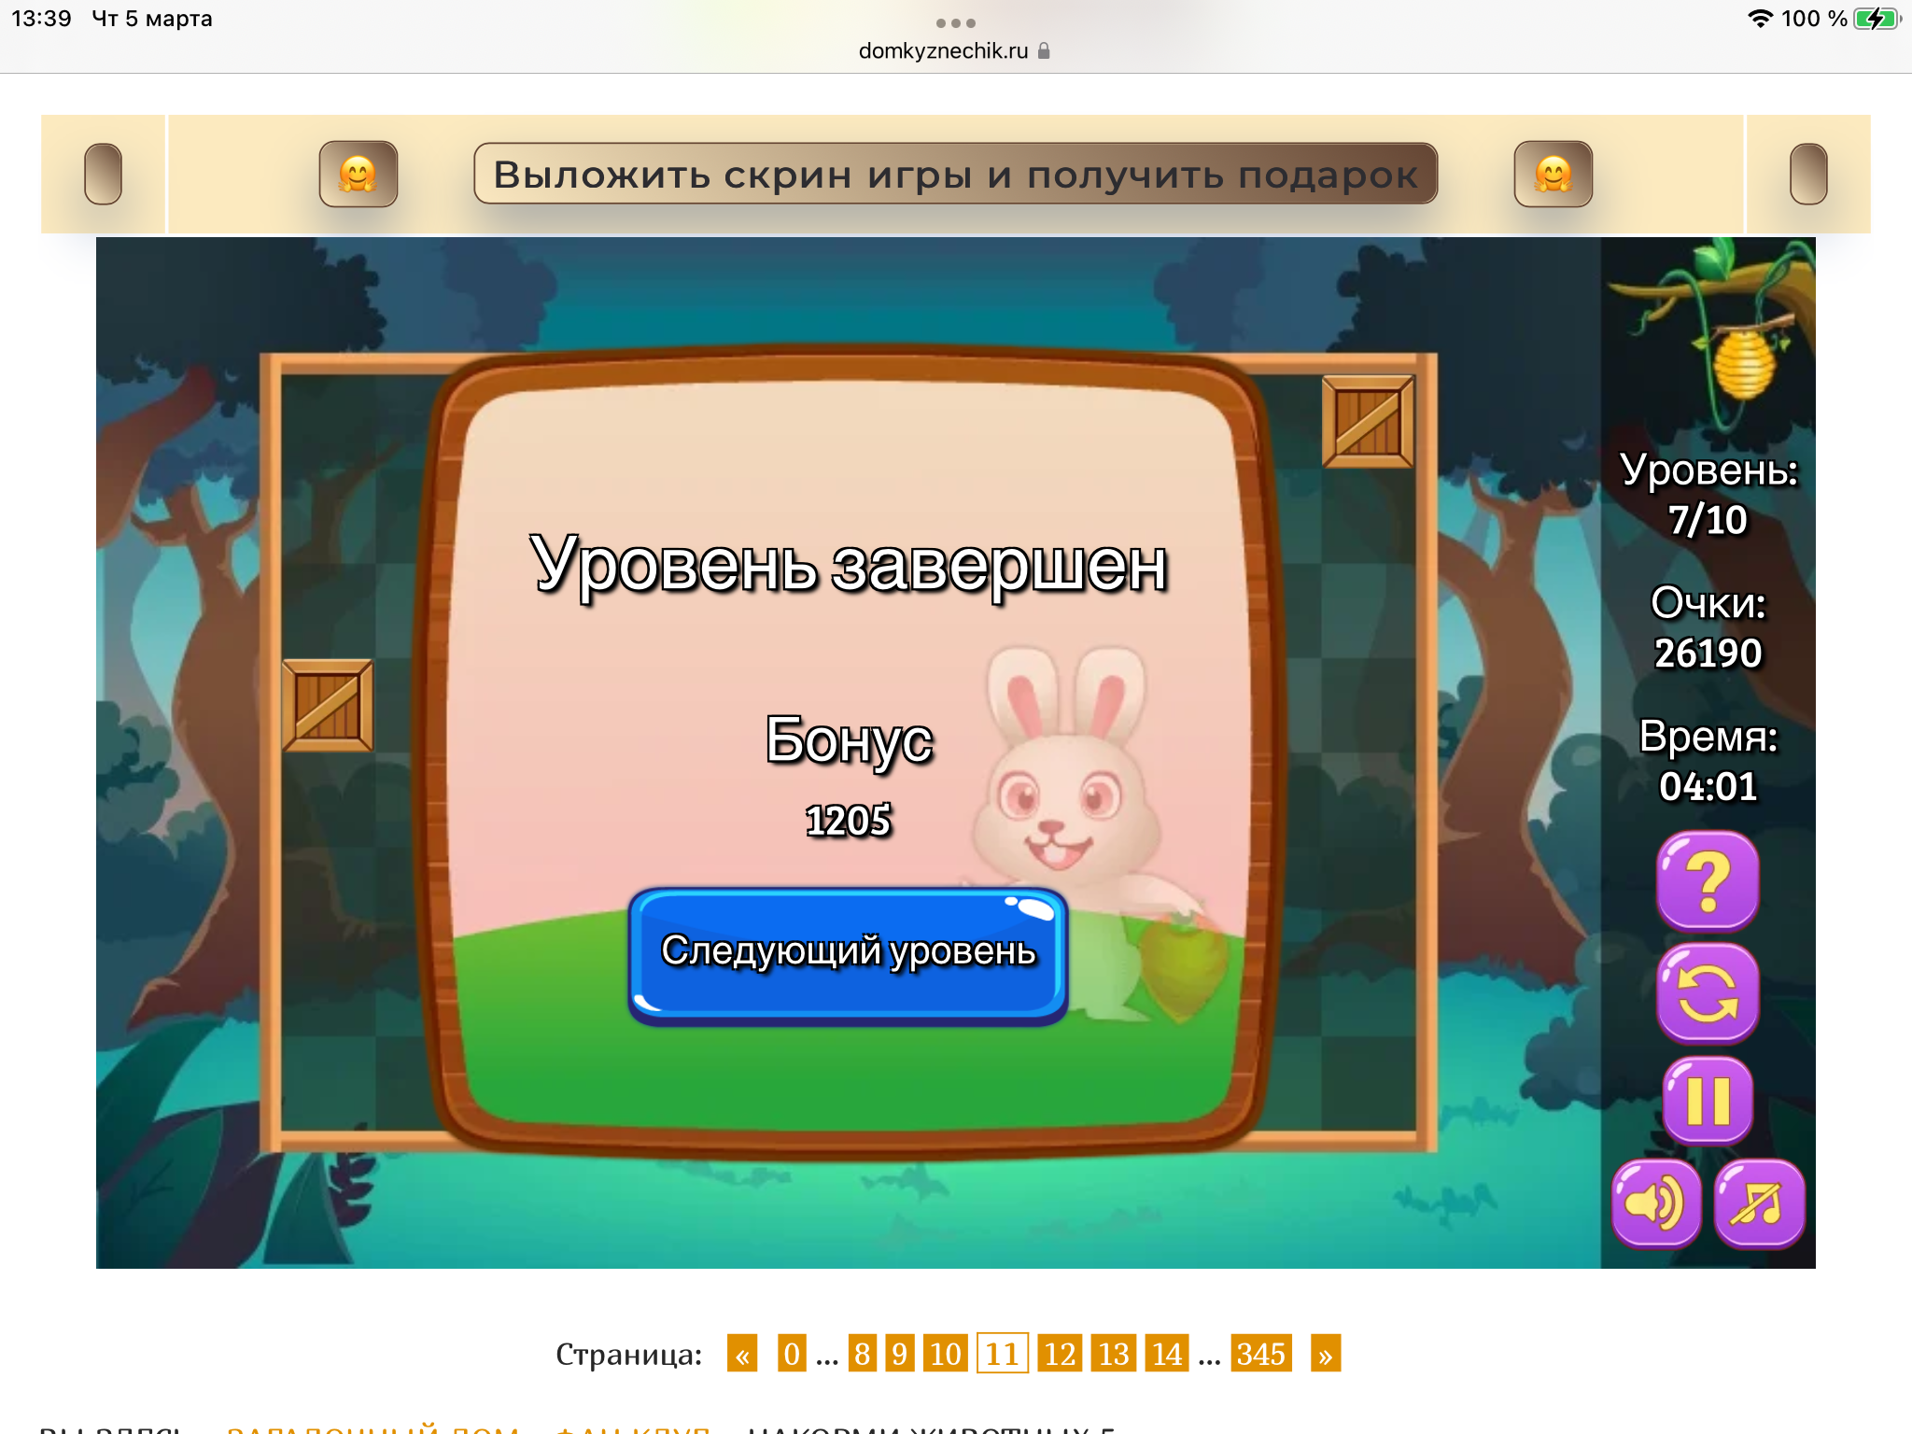Click the blue Следующий уровень button
The image size is (1912, 1434).
point(848,953)
